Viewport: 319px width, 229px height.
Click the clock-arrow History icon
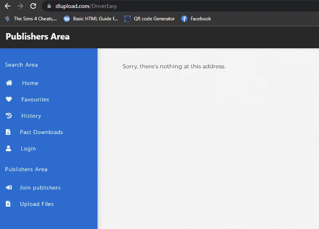coord(9,116)
